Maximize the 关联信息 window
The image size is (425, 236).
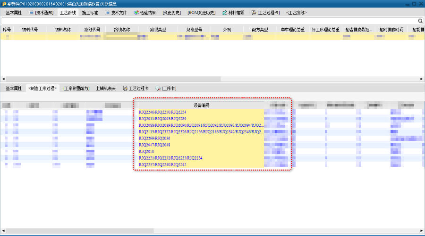click(414, 4)
